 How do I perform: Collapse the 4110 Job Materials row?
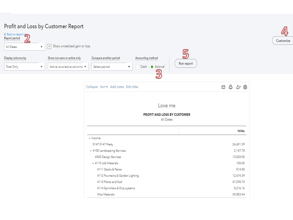(x=93, y=163)
